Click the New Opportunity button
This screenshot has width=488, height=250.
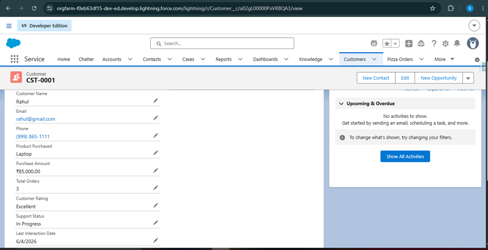[439, 78]
